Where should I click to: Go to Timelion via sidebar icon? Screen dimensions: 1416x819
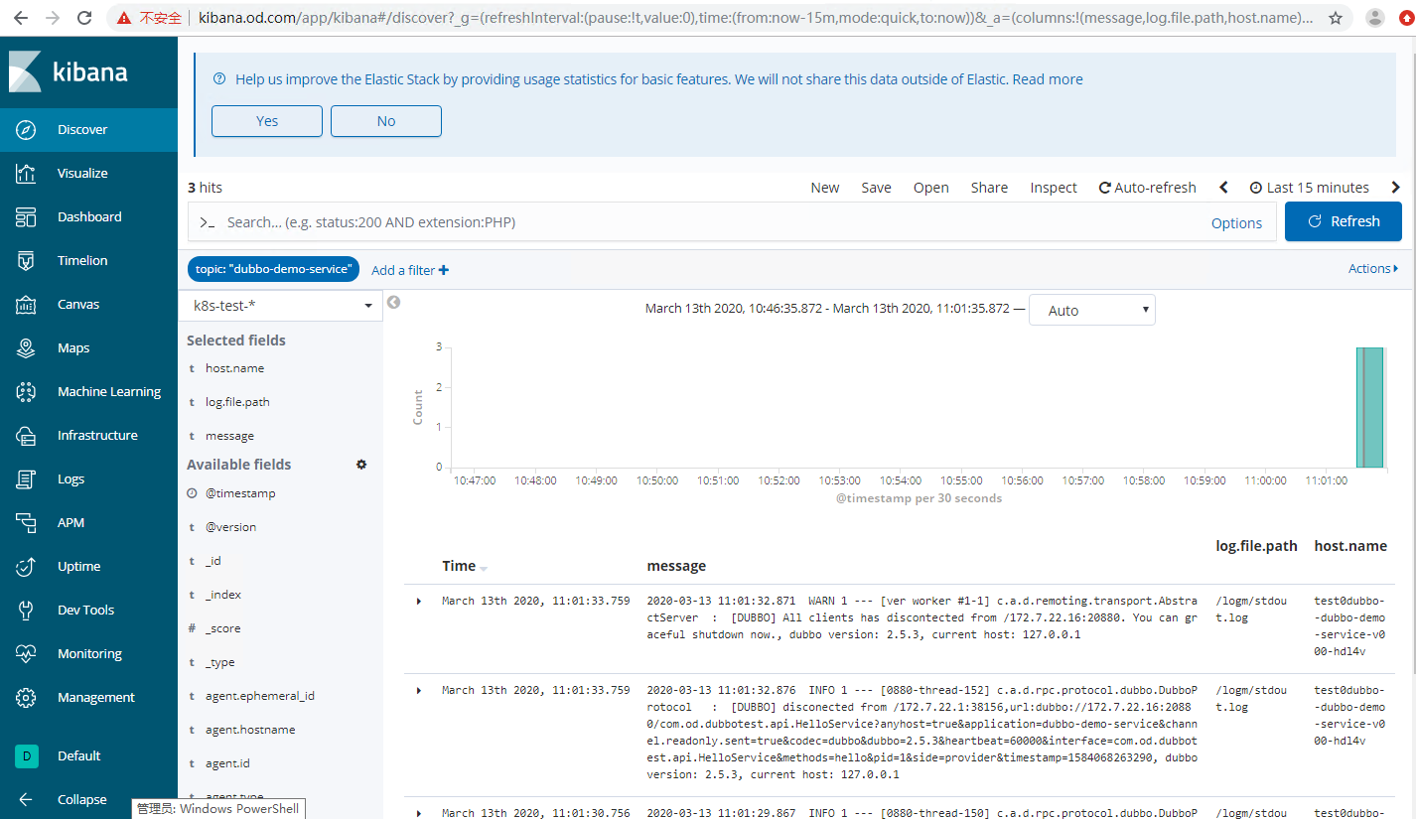click(27, 261)
